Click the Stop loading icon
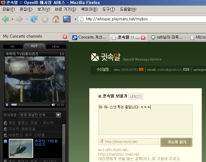The image size is (206, 162). 45,19
